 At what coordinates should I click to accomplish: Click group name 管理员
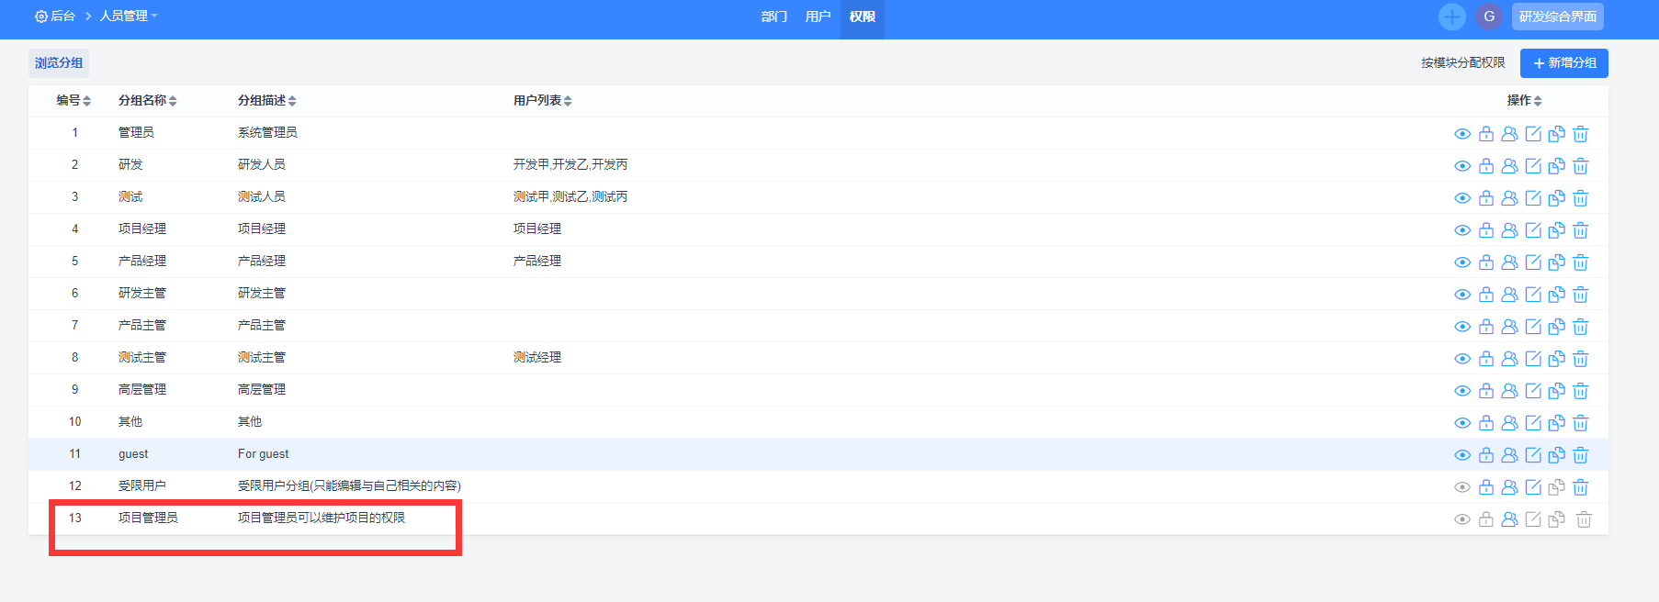point(136,132)
